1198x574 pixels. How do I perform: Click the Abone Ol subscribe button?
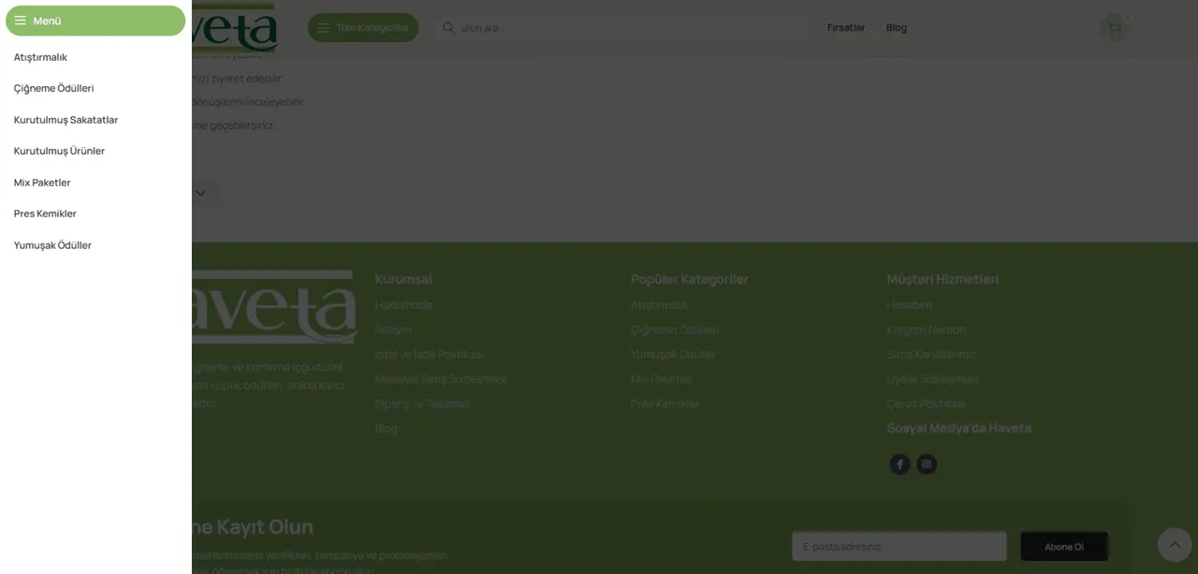[1064, 547]
